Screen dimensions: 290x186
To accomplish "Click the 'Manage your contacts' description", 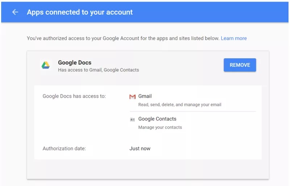I will 160,127.
